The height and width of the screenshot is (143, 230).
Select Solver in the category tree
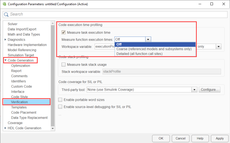(13, 24)
